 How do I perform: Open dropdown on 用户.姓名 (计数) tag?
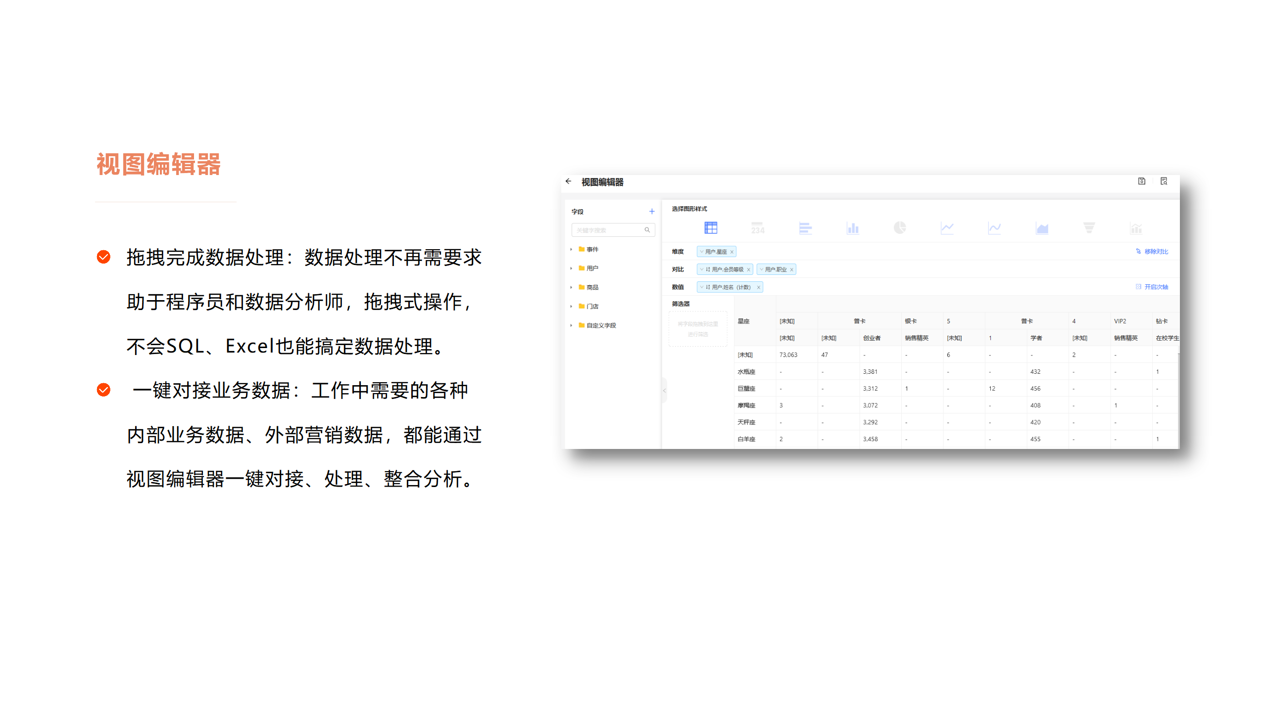point(701,287)
